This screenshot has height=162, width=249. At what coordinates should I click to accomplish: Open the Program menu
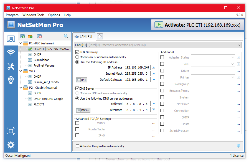coord(12,15)
